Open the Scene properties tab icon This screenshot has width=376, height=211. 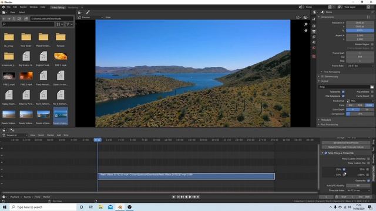coord(314,42)
